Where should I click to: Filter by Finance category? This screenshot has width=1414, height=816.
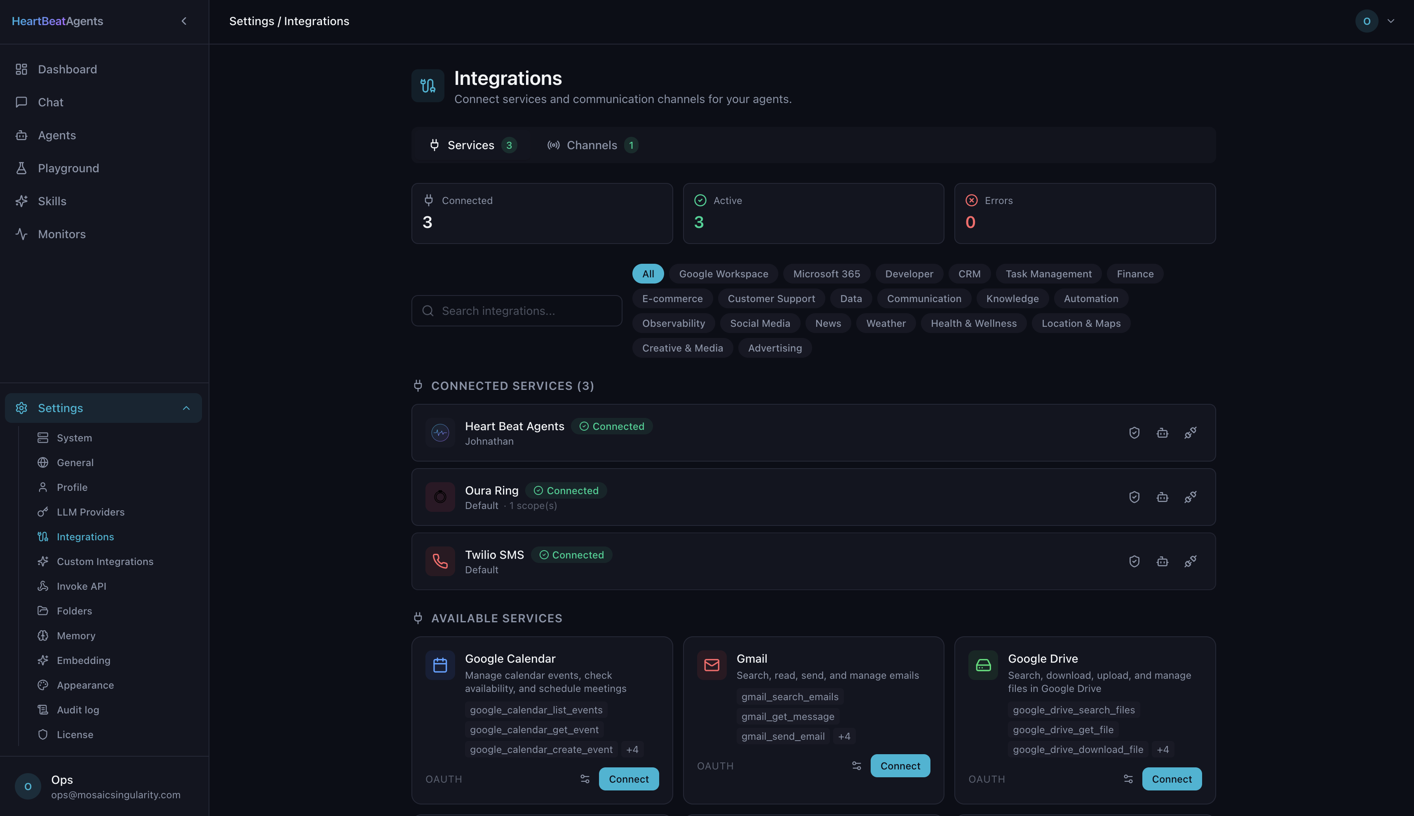pyautogui.click(x=1135, y=274)
